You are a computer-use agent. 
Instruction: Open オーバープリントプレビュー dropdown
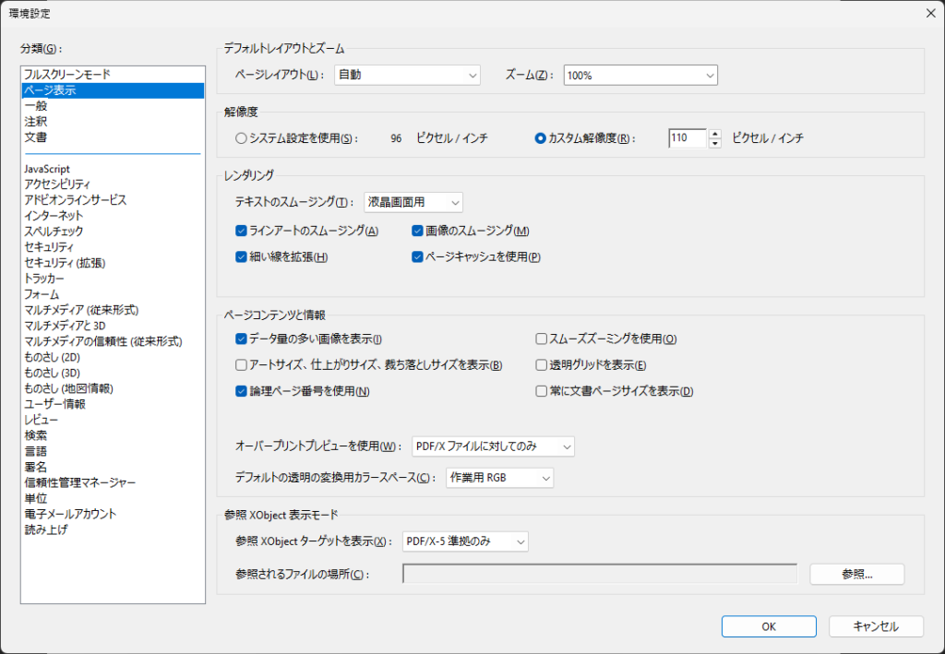pyautogui.click(x=493, y=446)
